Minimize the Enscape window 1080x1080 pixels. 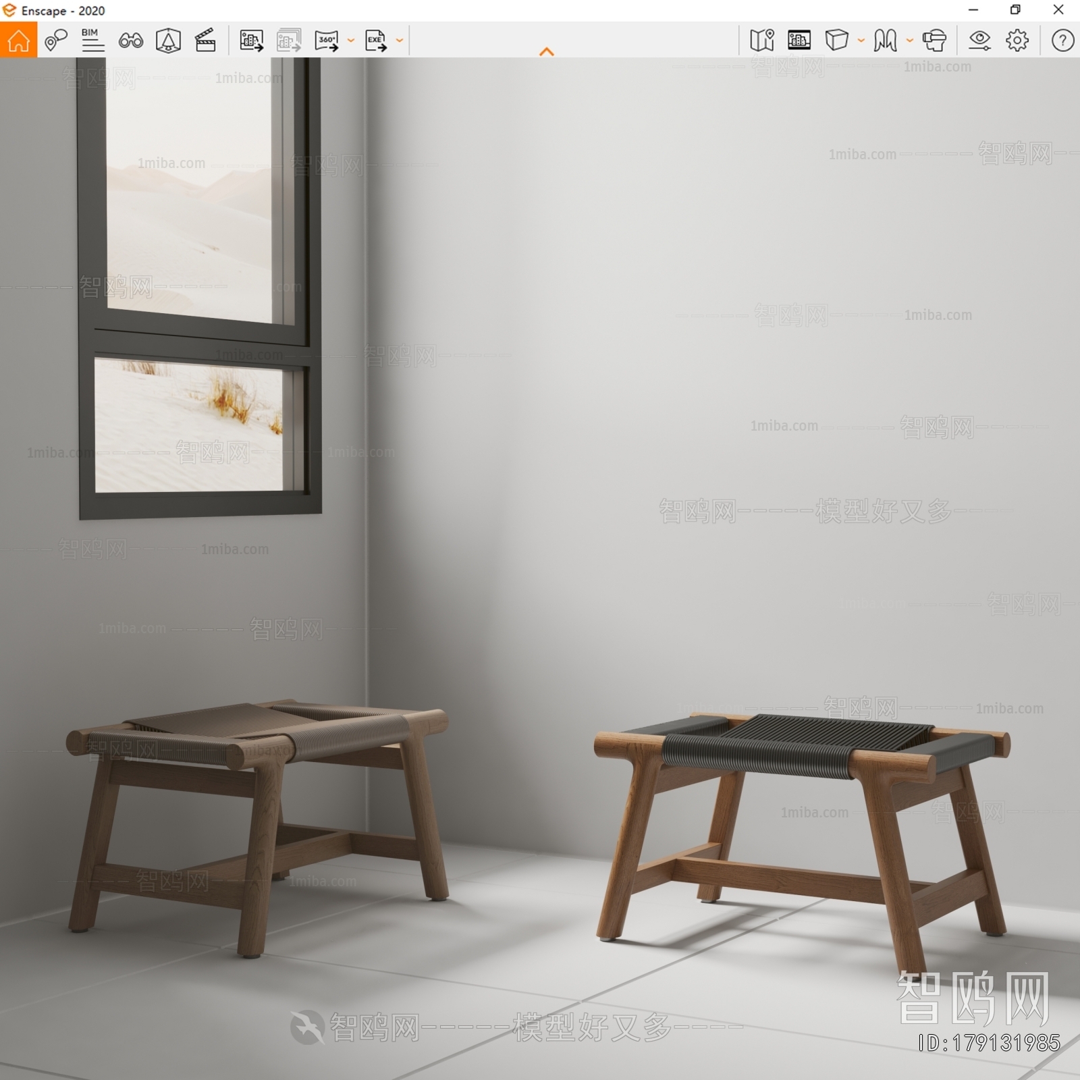973,10
